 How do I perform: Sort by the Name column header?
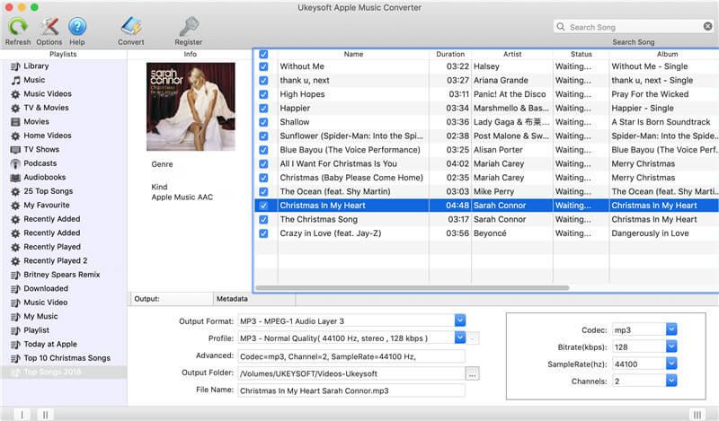[353, 54]
